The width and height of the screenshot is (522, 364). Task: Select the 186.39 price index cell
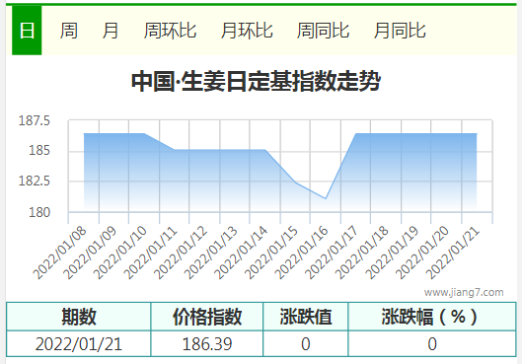click(x=207, y=344)
